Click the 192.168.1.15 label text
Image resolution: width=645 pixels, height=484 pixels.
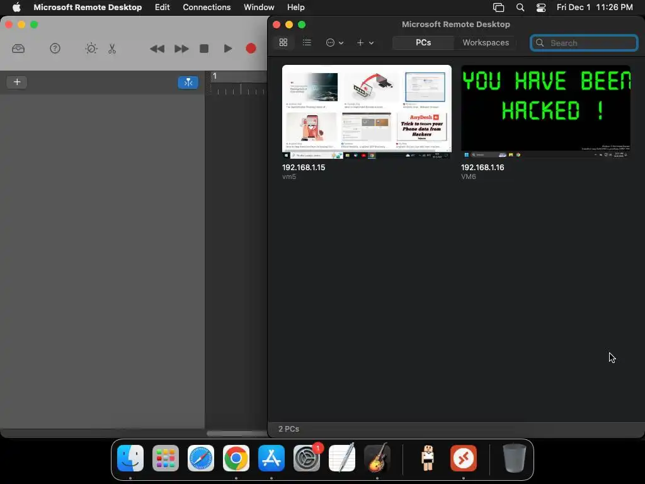coord(304,168)
